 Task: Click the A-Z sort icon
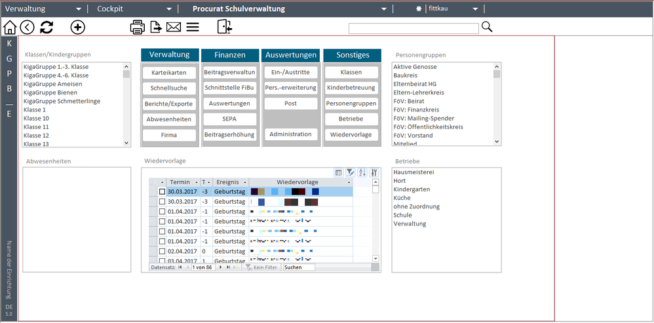(x=362, y=172)
